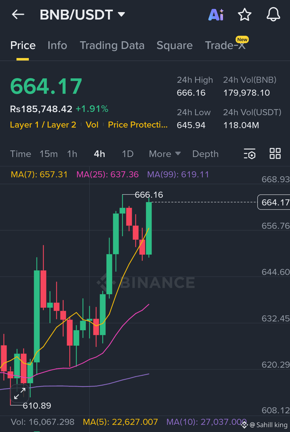Tap the MA(25): 637.36 indicator label
Image resolution: width=290 pixels, height=432 pixels.
107,175
